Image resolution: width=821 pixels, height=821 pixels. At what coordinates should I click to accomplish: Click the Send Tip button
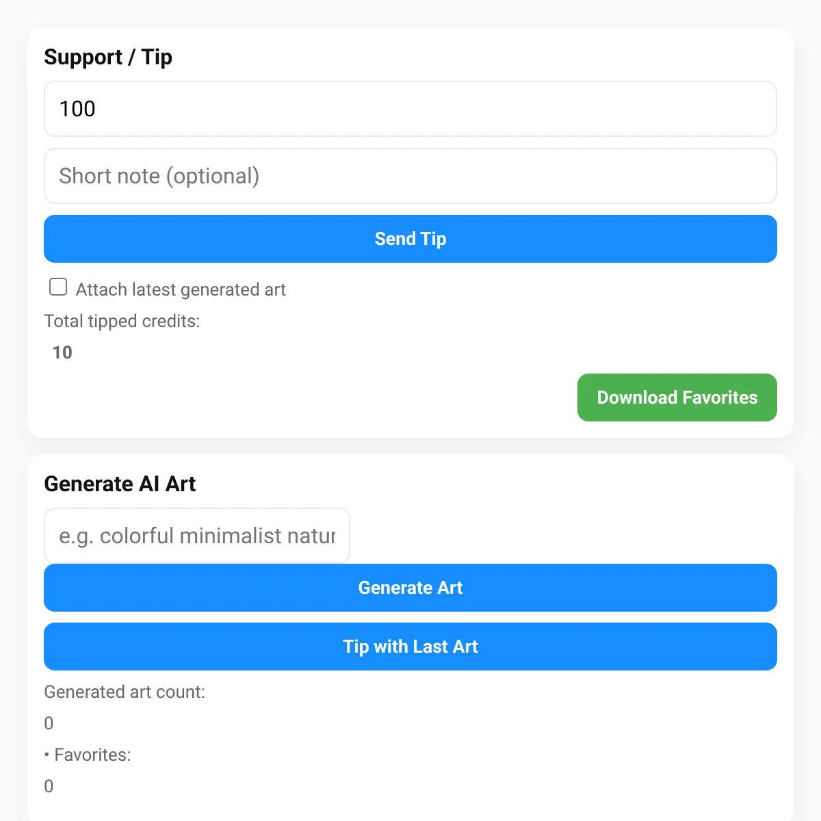click(410, 239)
